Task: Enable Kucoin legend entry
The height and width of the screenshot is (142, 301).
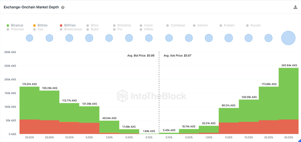Action: (255, 25)
